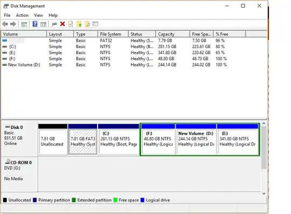Viewport: 291px width, 214px height.
Task: Click the dark blue Primary partition legend swatch
Action: tap(34, 200)
